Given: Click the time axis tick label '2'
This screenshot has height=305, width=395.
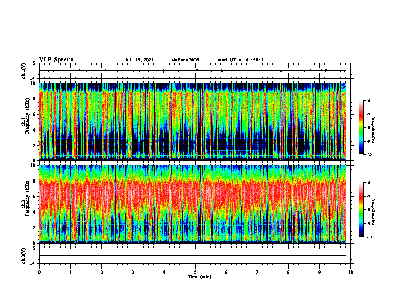Looking at the screenshot, I should tap(102, 272).
